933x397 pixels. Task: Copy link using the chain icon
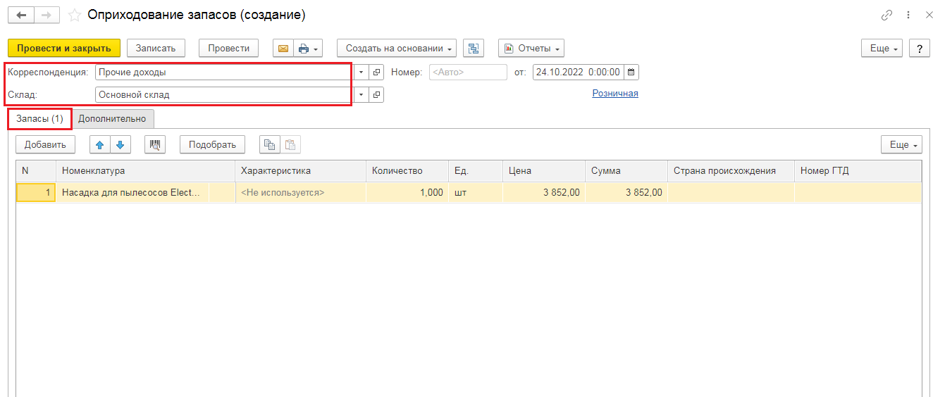coord(886,15)
